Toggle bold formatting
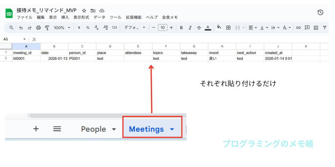Screen dimensions: 335x167 181,28
